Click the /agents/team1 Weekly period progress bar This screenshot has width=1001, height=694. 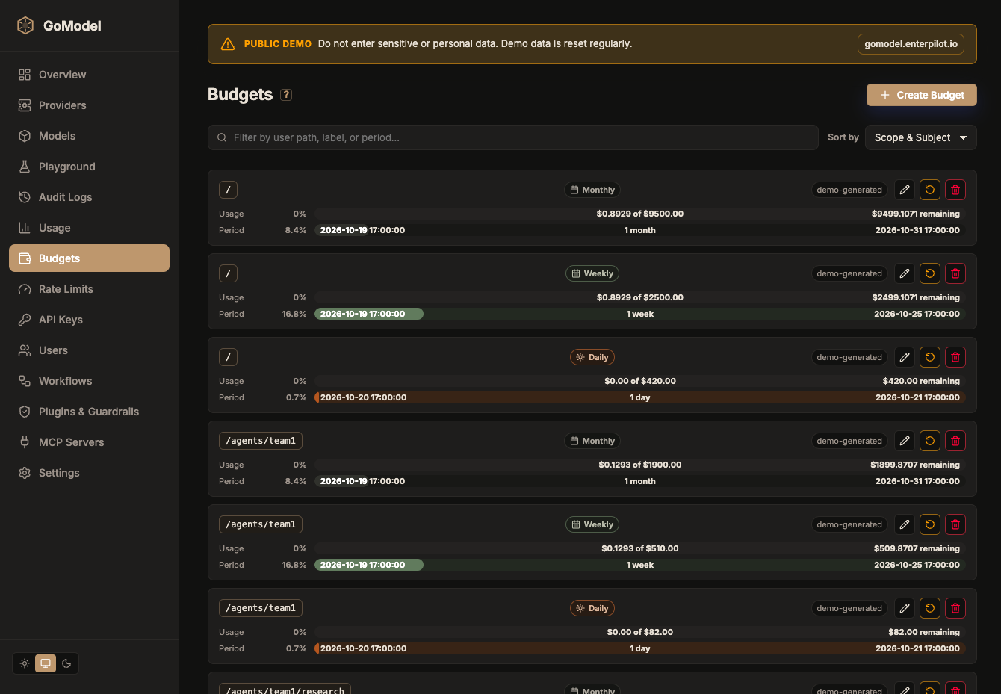pyautogui.click(x=640, y=565)
